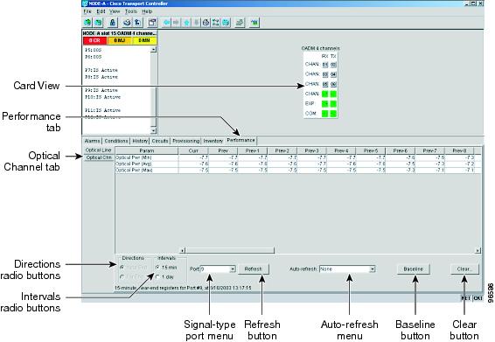Viewport: 495px width, 342px height.
Task: Click the lock node toolbar icon
Action: tap(113, 23)
